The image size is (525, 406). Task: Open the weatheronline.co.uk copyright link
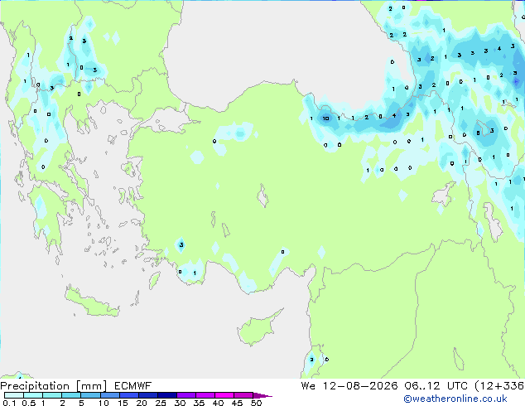455,399
